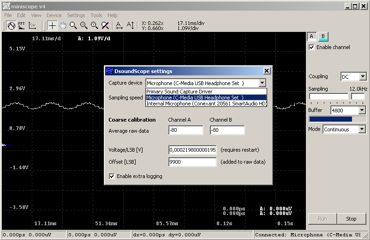Open the Device menu
Image resolution: width=370 pixels, height=240 pixels.
point(54,15)
